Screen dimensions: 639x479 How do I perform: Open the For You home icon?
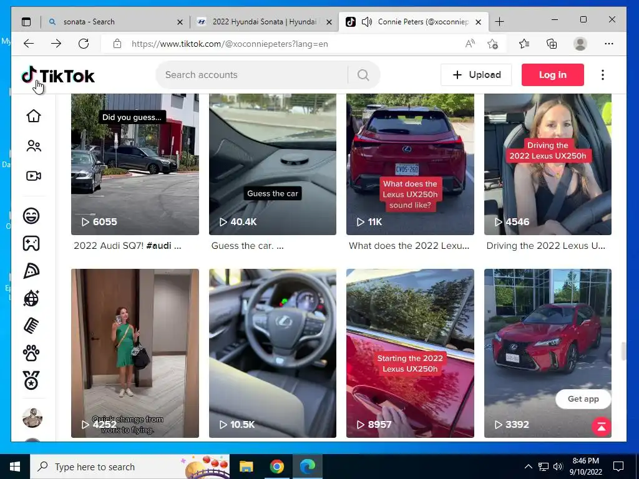34,115
